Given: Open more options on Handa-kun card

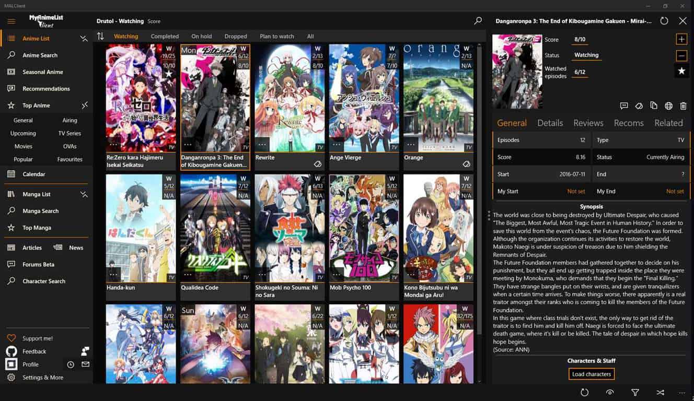Looking at the screenshot, I should (x=114, y=275).
